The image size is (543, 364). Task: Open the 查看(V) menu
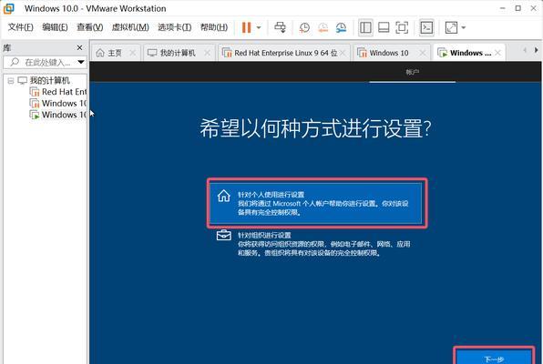89,27
